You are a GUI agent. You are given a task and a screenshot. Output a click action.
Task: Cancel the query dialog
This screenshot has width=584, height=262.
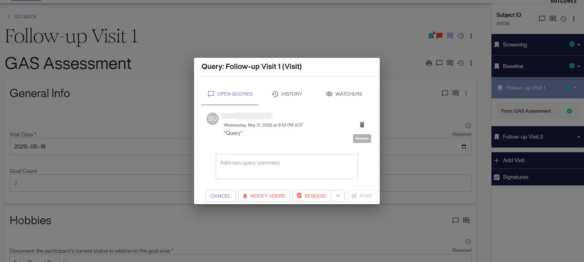220,196
